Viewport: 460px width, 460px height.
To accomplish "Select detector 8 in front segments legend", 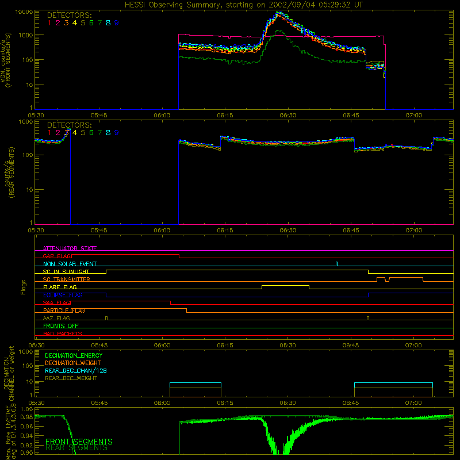I will tap(108, 23).
